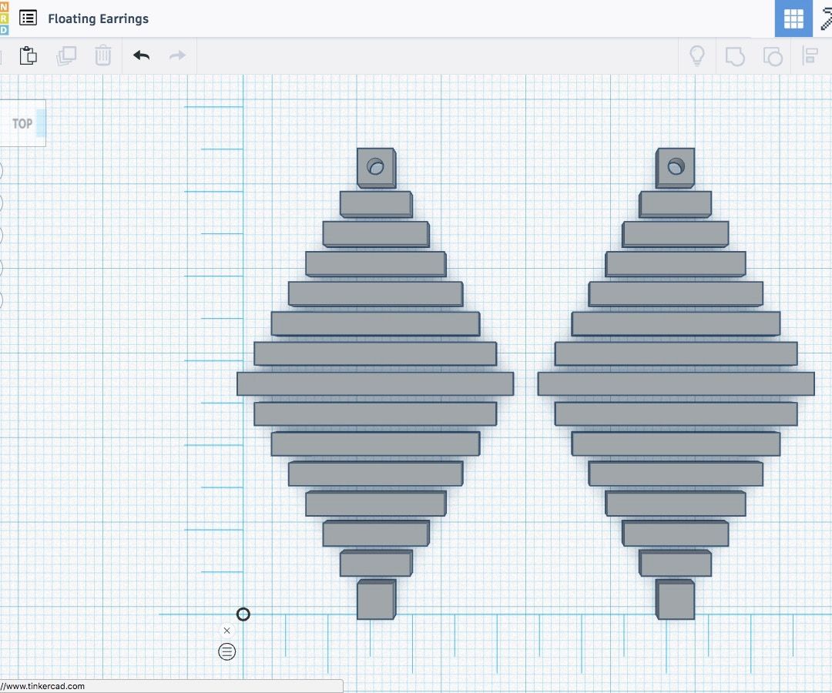This screenshot has height=693, width=832.
Task: Click the blue Tinkercad apps grid icon
Action: 793,18
